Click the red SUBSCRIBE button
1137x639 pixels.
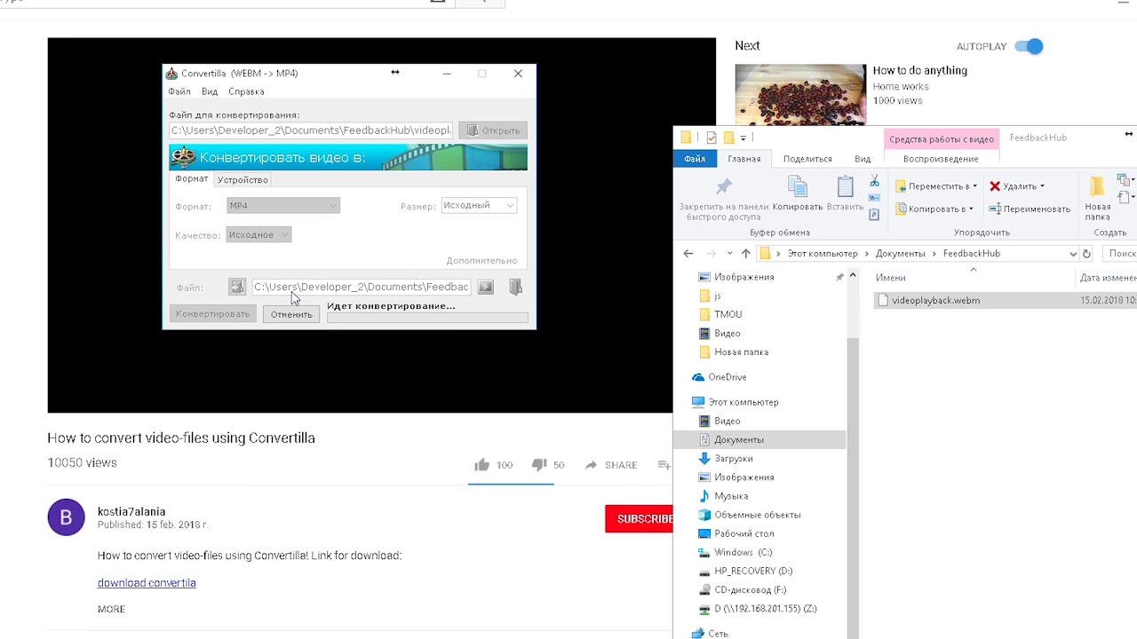coord(640,519)
